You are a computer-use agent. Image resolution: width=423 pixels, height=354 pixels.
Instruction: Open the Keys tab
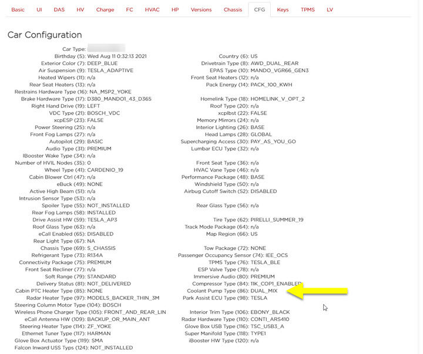click(x=283, y=10)
